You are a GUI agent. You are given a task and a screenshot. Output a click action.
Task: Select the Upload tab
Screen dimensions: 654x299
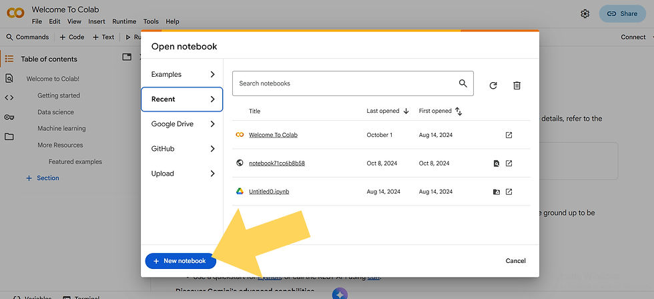click(182, 174)
